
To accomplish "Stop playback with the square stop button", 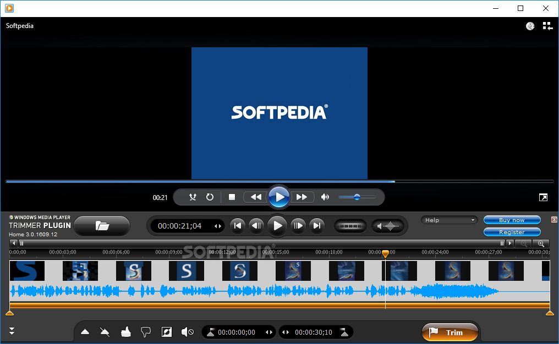I will click(232, 197).
